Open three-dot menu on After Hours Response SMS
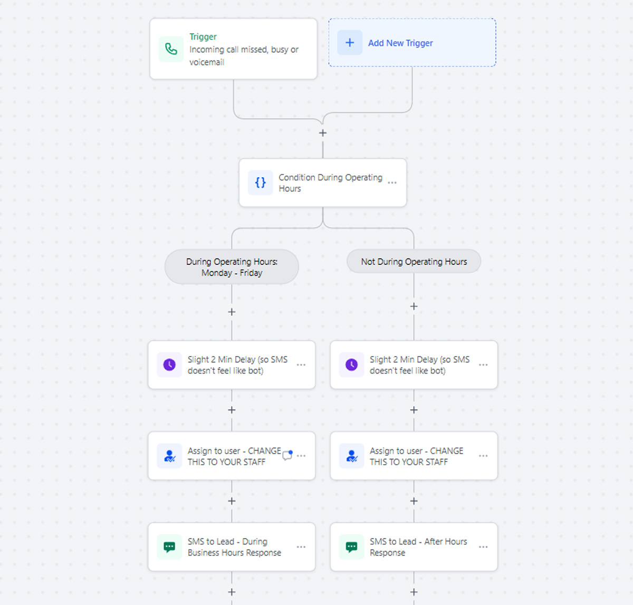The image size is (633, 605). (x=483, y=547)
